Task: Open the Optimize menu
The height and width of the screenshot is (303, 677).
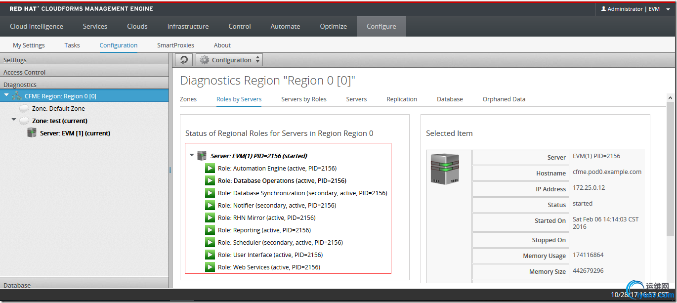Action: pos(333,26)
